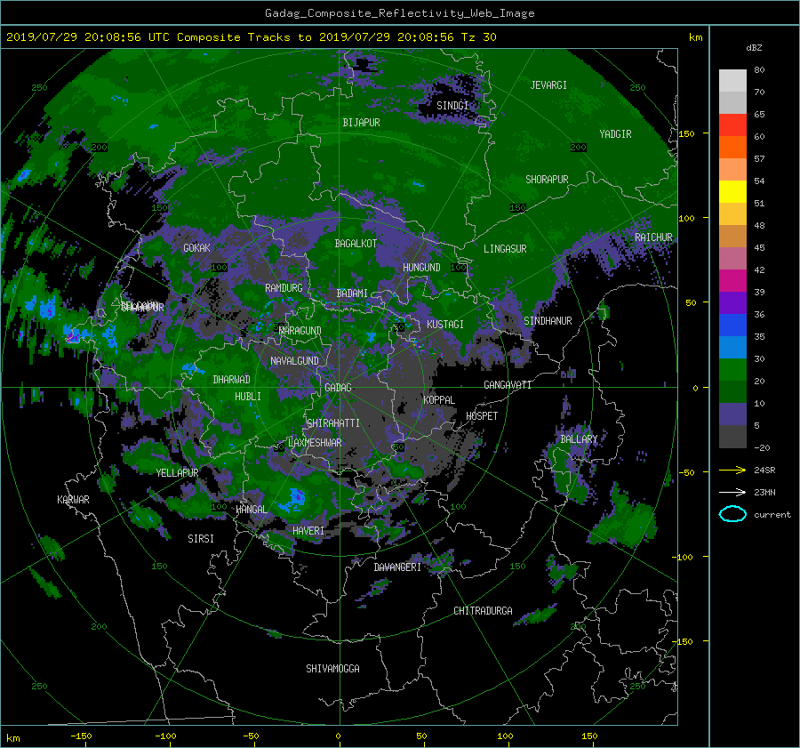Click the KOPPAL city label

pyautogui.click(x=439, y=400)
